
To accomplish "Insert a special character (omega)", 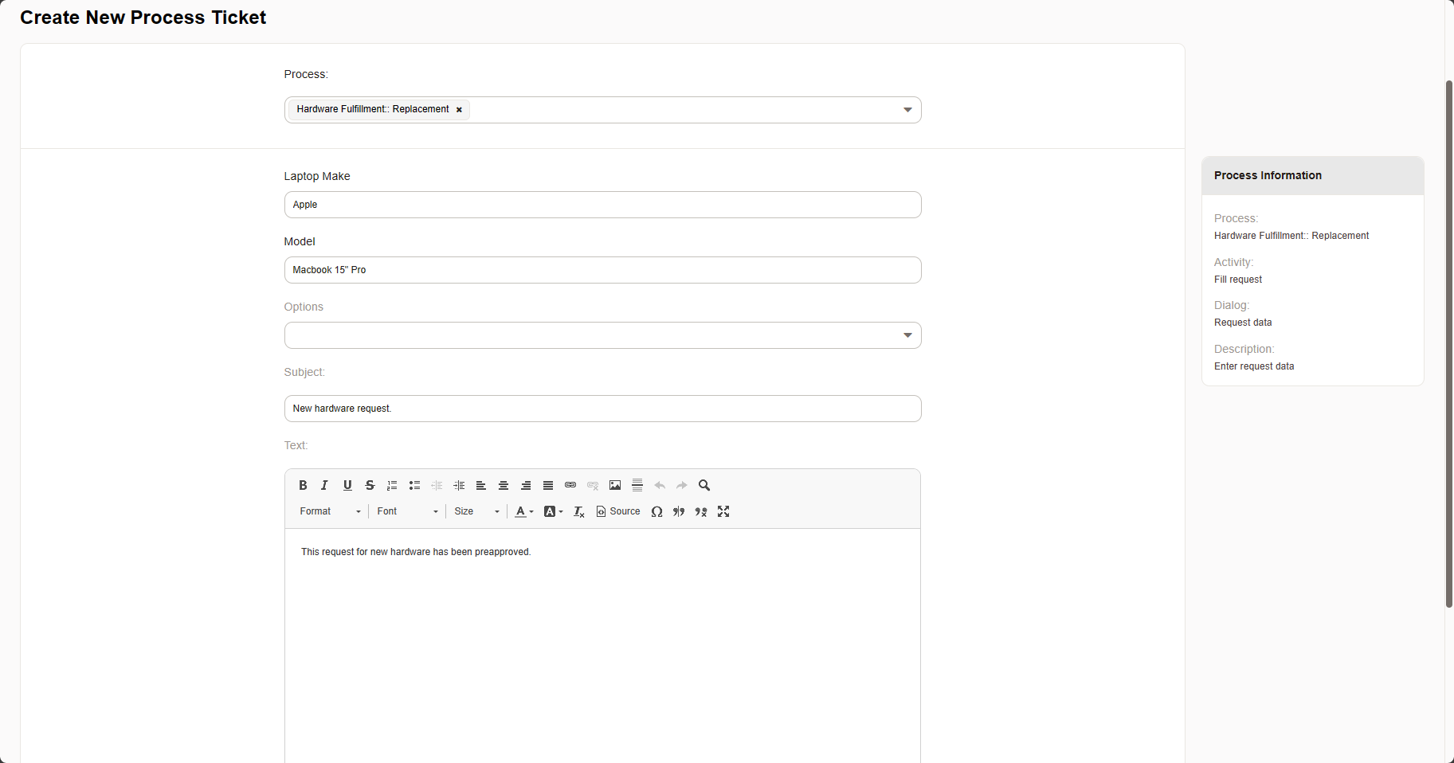I will [656, 511].
